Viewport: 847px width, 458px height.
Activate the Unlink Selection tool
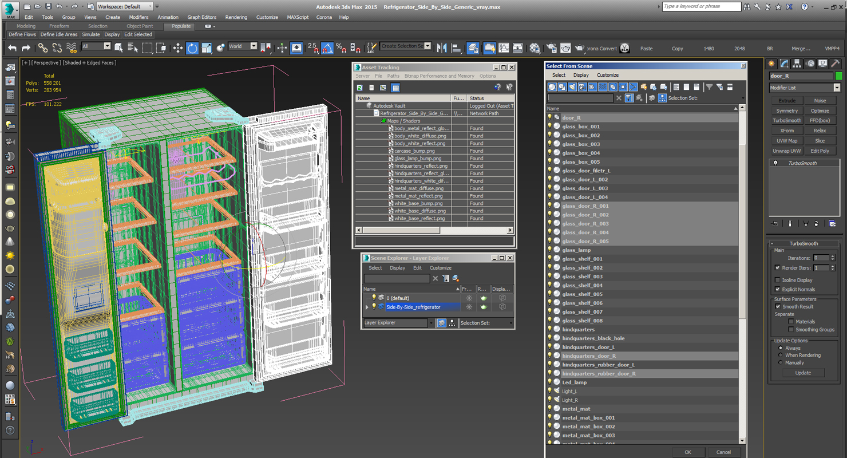coord(57,48)
